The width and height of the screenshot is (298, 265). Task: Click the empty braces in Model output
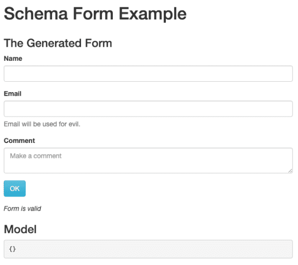[x=12, y=249]
